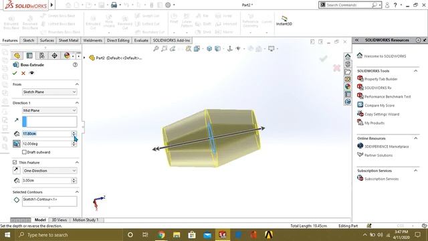
Task: Confirm corner green checkmark in viewport
Action: pos(324,58)
